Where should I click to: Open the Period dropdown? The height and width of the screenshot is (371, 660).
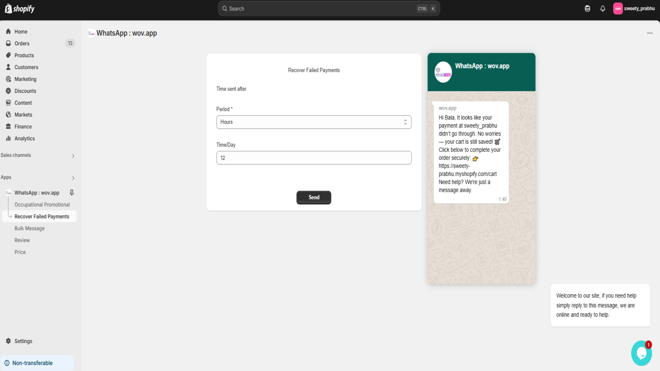pyautogui.click(x=314, y=122)
